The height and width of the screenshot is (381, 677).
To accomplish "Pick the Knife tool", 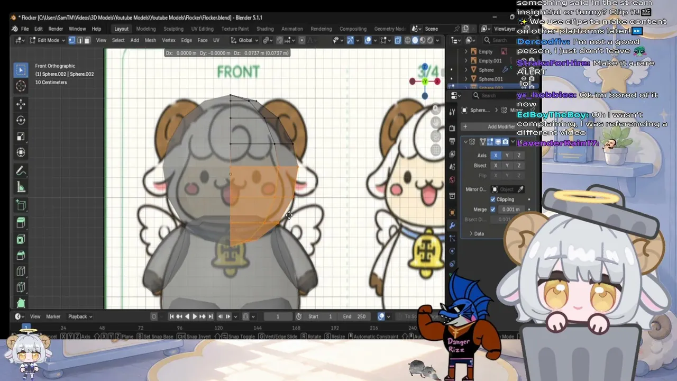I will pyautogui.click(x=21, y=287).
